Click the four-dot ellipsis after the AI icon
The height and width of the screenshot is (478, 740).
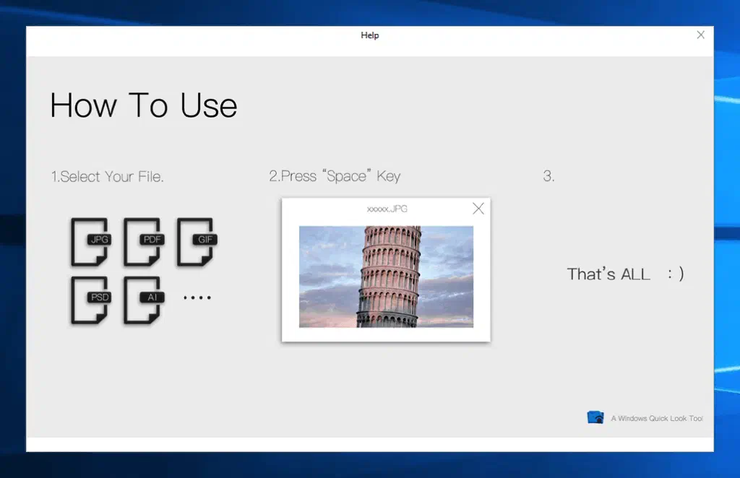click(x=197, y=297)
